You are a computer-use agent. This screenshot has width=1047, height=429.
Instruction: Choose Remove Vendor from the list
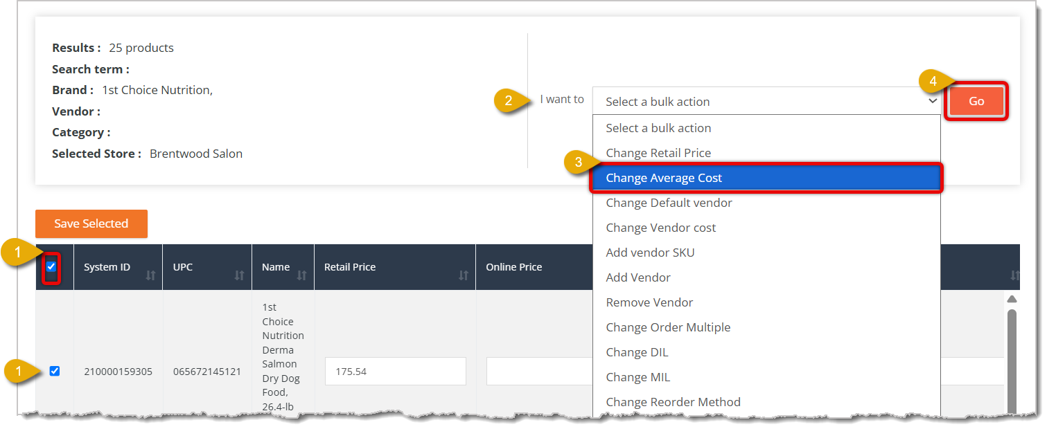(766, 302)
